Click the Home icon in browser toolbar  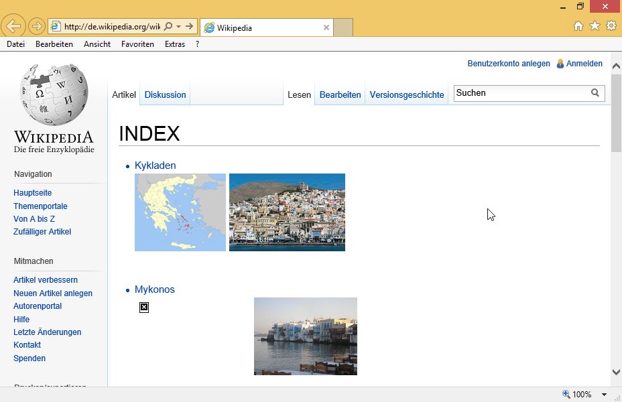[578, 26]
